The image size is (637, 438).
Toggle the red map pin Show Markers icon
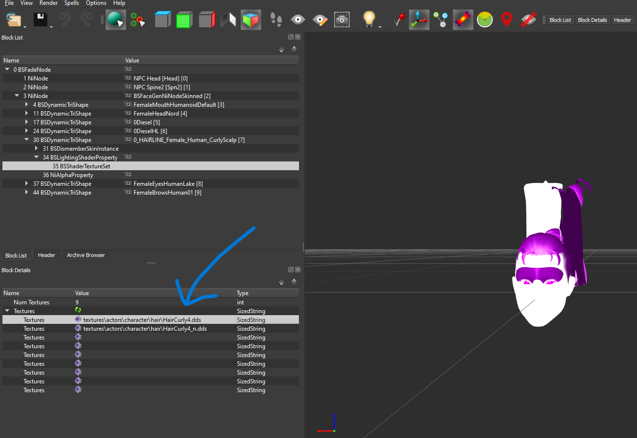507,20
